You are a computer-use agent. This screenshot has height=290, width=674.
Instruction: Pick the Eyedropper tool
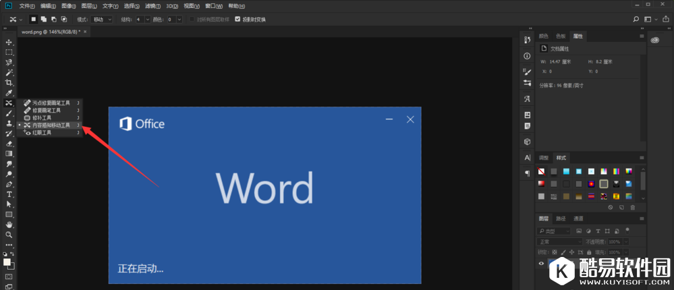click(9, 92)
